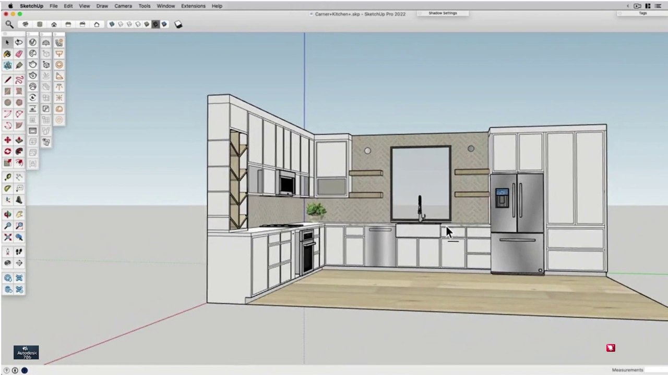Viewport: 668px width, 375px height.
Task: Choose the Orbit camera tool
Action: point(7,214)
